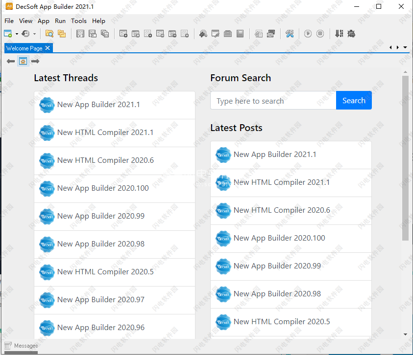
Task: Close the Welcome Page tab
Action: (48, 48)
